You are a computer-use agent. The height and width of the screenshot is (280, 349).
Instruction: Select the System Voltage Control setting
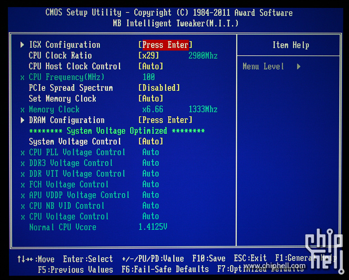pyautogui.click(x=75, y=141)
